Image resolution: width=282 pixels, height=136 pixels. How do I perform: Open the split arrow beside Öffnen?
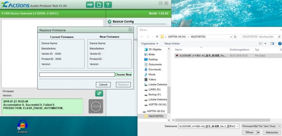tap(258, 132)
